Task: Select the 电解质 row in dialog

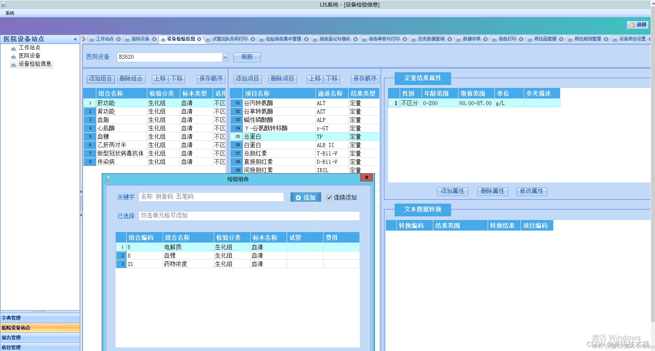Action: [x=238, y=247]
